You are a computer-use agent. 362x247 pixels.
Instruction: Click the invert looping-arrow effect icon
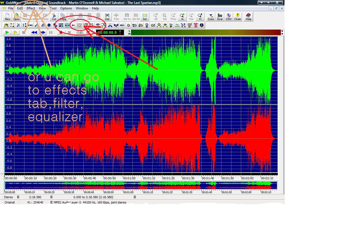[43, 25]
